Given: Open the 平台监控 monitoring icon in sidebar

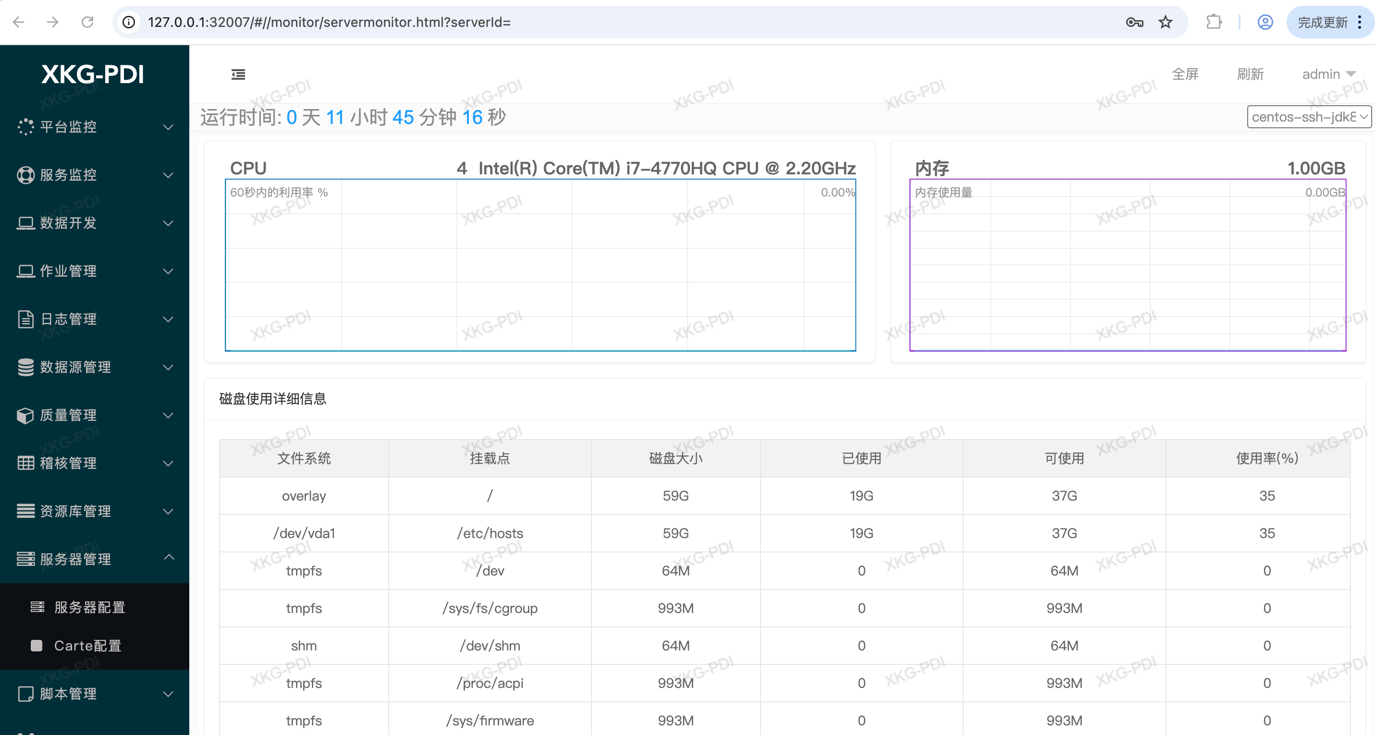Looking at the screenshot, I should tap(25, 126).
